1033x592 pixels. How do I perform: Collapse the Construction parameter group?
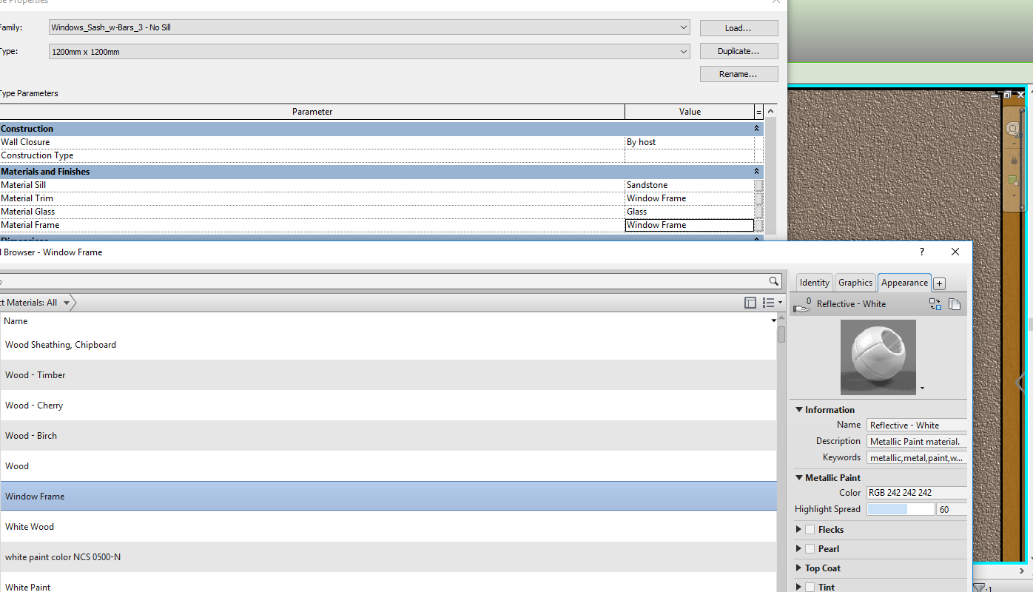click(x=756, y=129)
